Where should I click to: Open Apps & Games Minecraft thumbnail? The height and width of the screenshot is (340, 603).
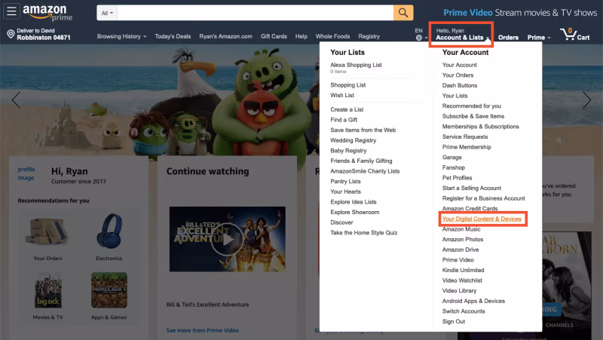[109, 290]
